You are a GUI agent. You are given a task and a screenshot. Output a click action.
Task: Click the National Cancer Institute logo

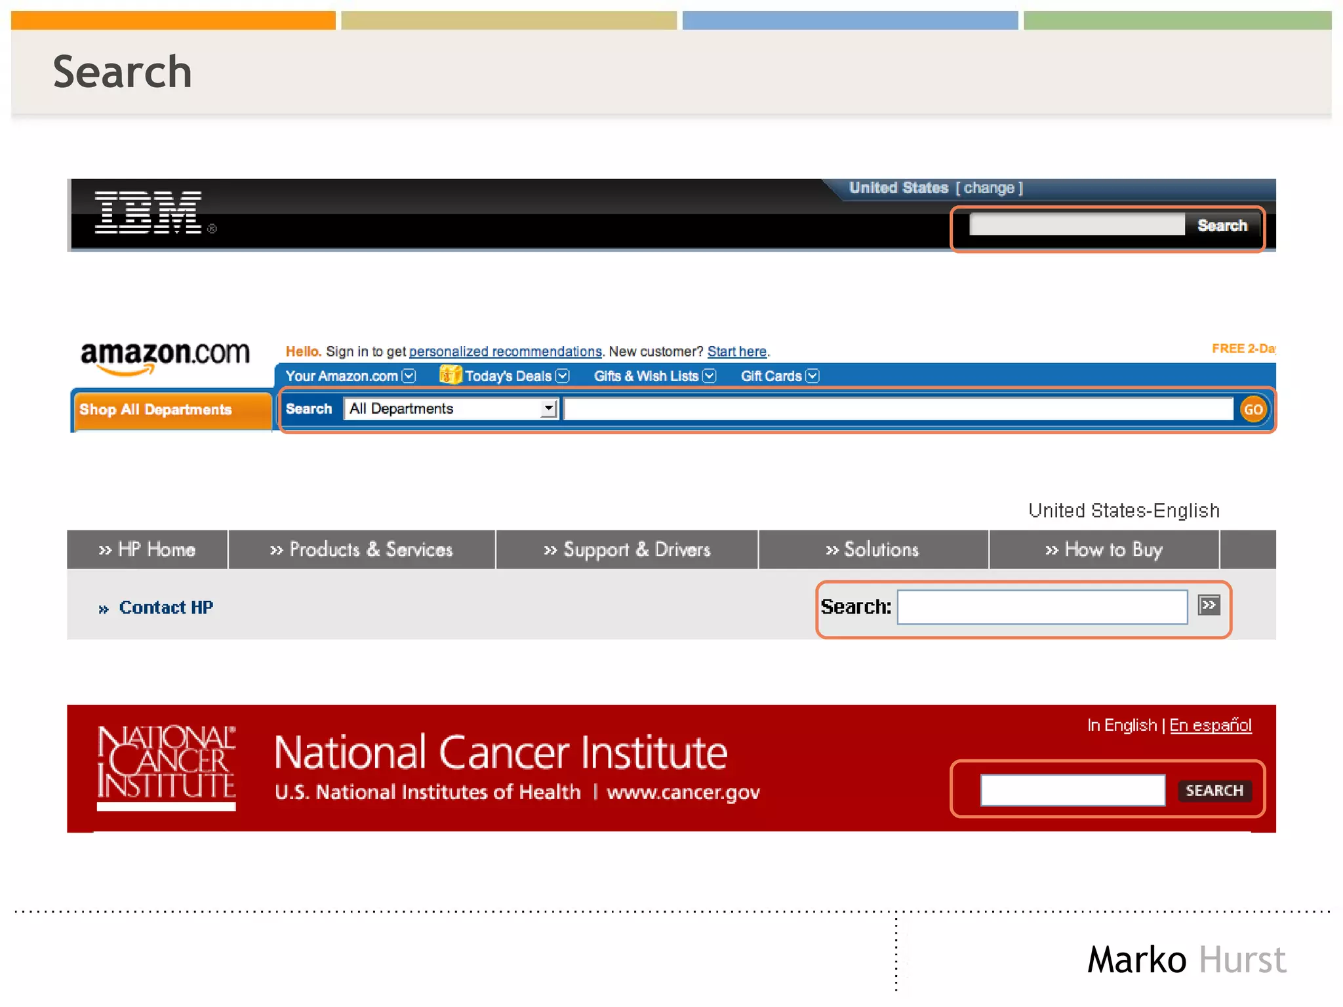tap(166, 767)
